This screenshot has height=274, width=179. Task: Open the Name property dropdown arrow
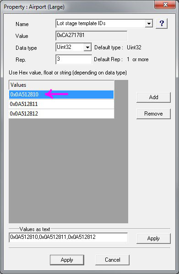point(149,23)
